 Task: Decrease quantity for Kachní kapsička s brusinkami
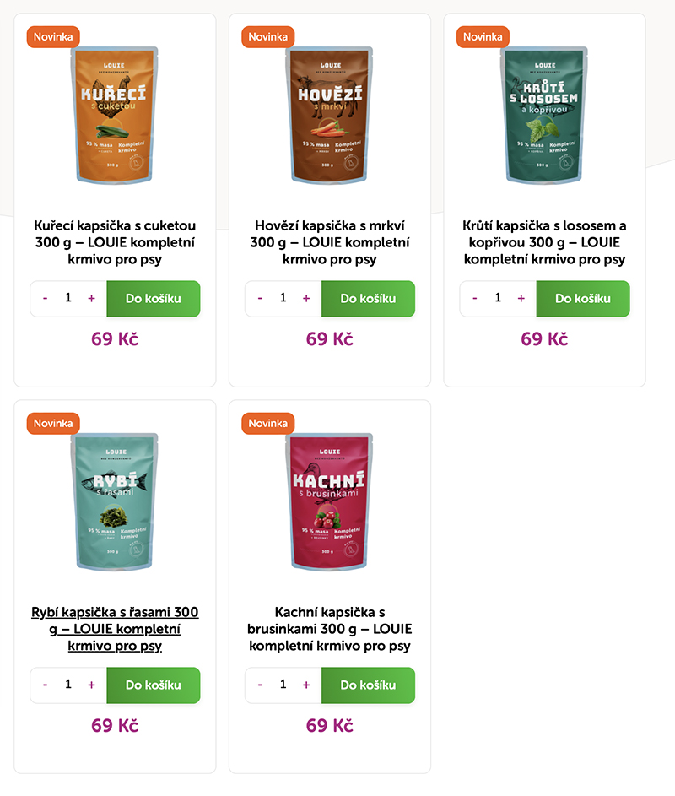pos(260,685)
